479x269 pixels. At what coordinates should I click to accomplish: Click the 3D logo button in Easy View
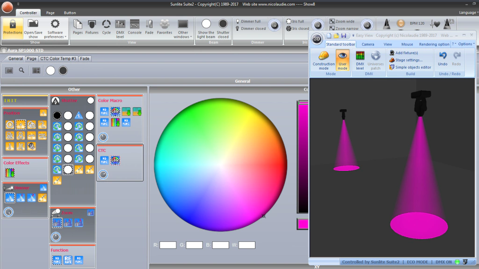[x=317, y=39]
